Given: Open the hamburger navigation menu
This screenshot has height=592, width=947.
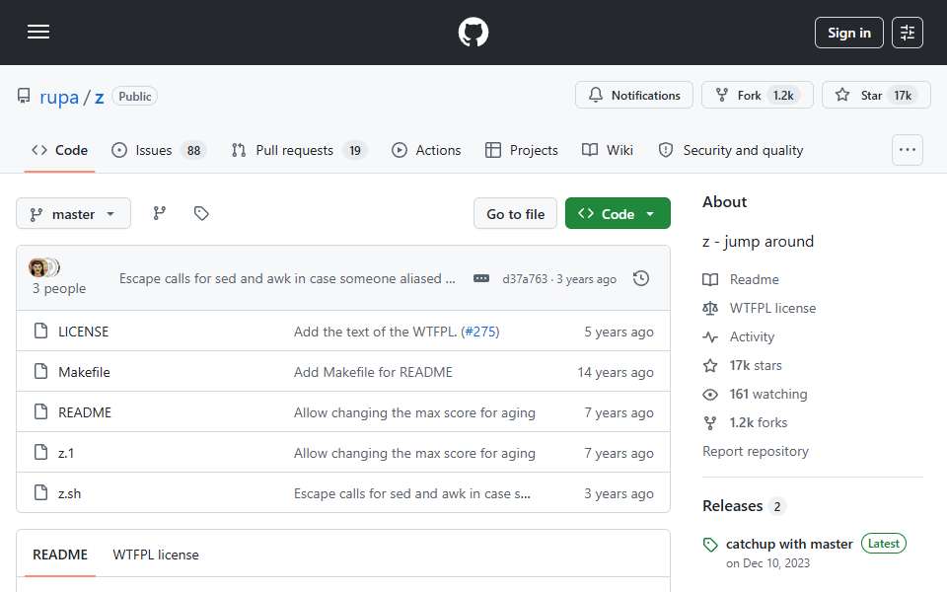Looking at the screenshot, I should coord(38,32).
